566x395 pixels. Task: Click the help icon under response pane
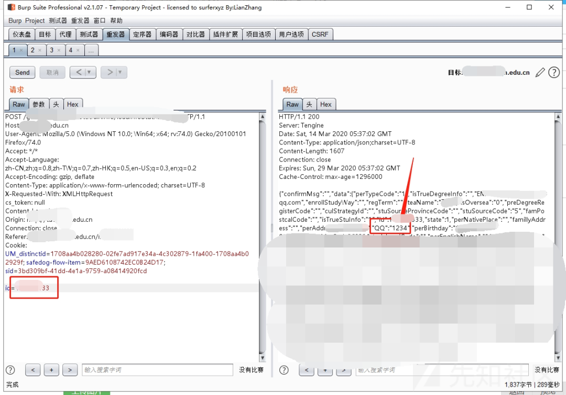point(284,370)
